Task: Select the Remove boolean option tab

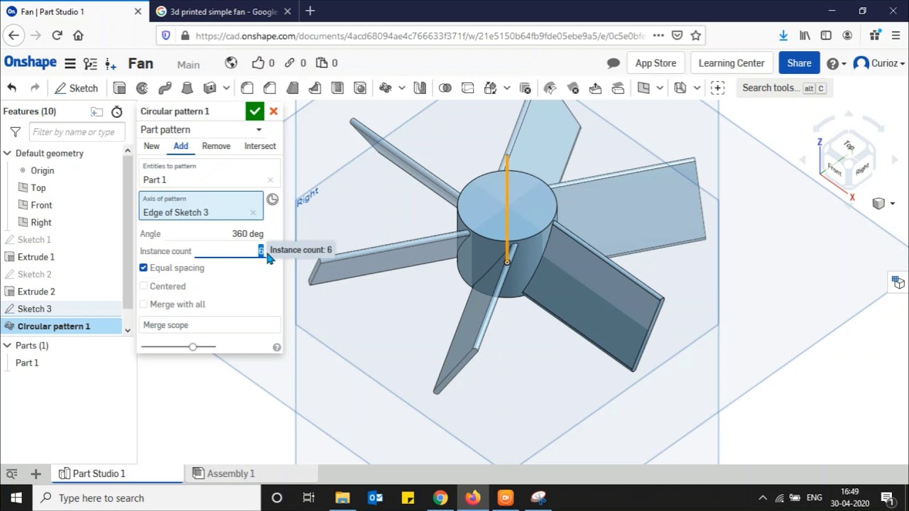Action: point(216,146)
